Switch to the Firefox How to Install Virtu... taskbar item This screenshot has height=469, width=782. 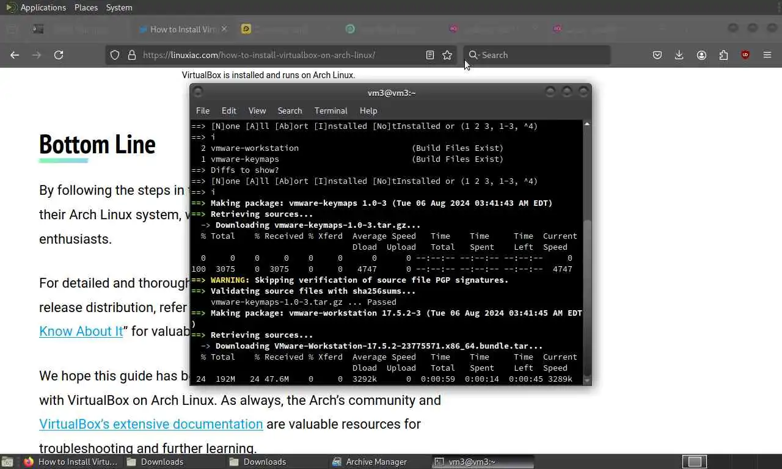[x=70, y=462]
